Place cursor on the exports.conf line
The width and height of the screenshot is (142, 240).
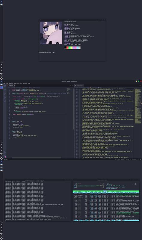(17, 121)
